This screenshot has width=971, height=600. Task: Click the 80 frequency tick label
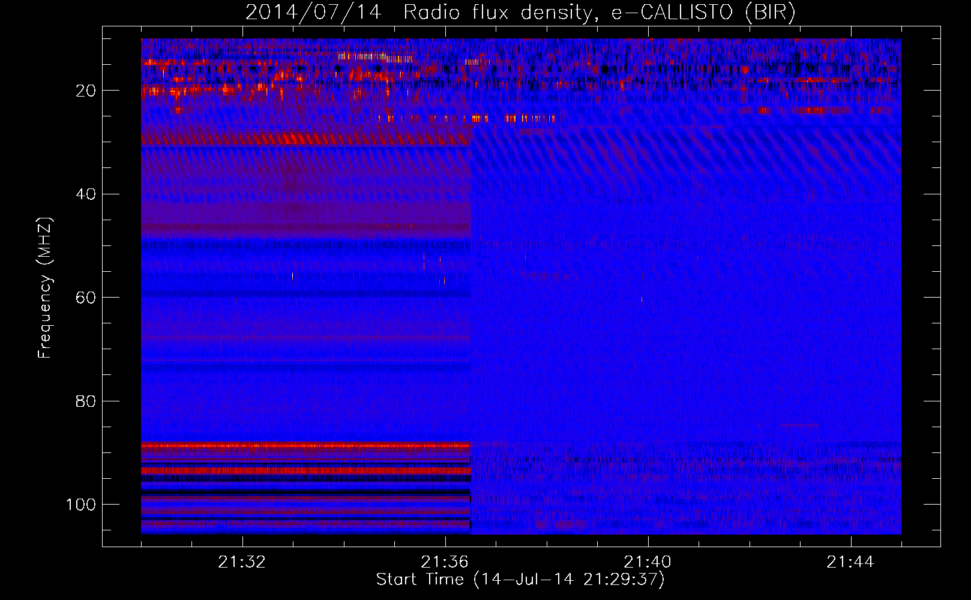(86, 401)
